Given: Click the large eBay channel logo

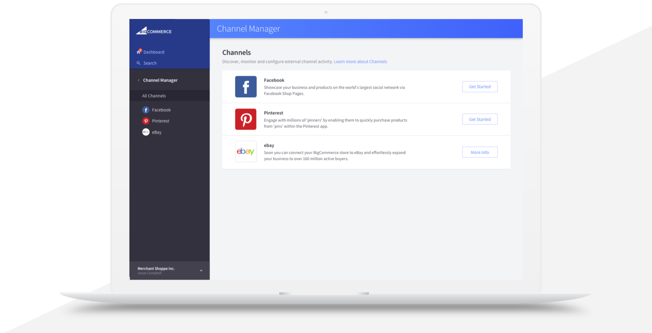Looking at the screenshot, I should coord(246,151).
